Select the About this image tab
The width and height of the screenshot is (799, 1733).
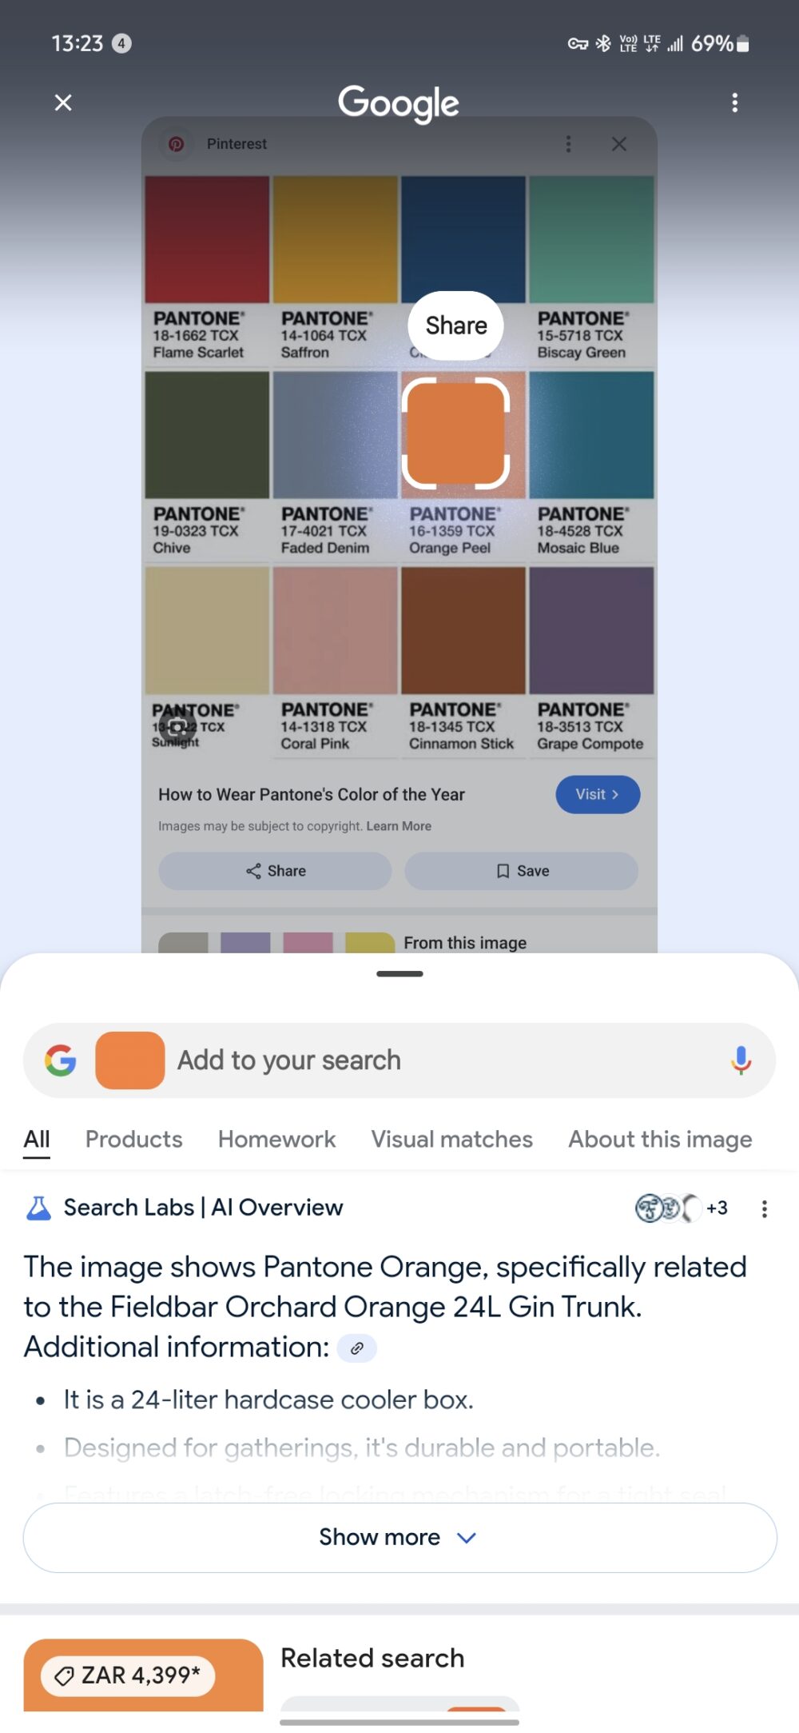click(658, 1139)
